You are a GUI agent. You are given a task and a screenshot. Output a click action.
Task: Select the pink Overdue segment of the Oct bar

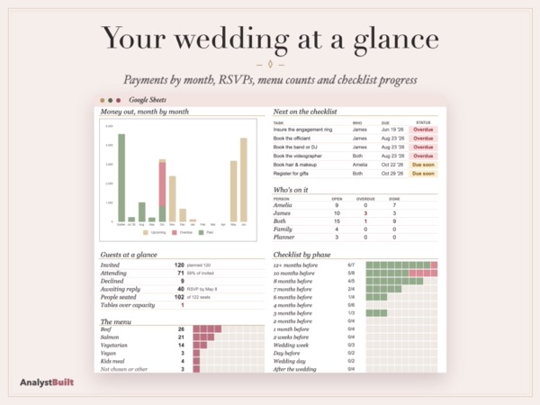coord(162,184)
